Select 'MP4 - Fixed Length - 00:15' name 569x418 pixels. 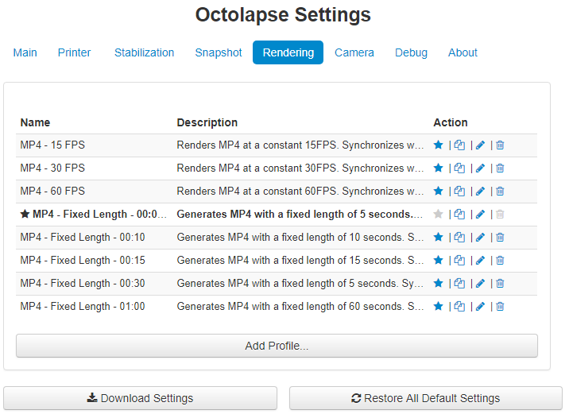click(x=83, y=260)
